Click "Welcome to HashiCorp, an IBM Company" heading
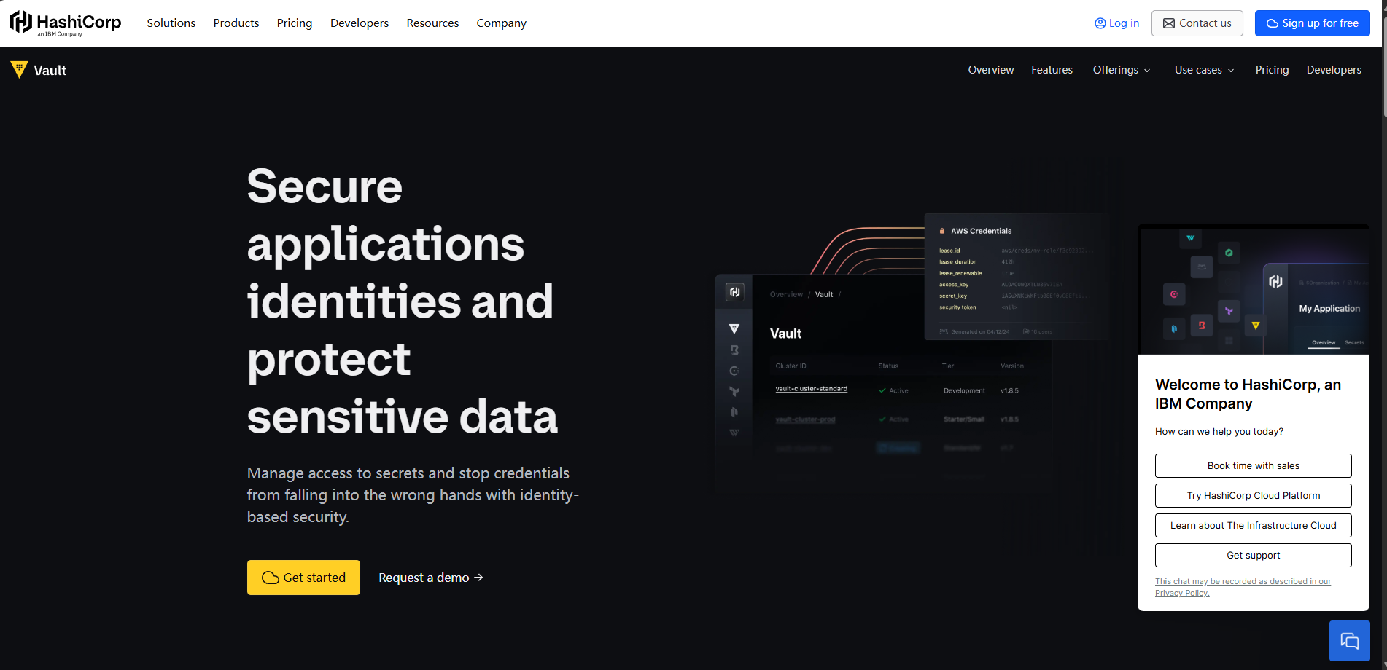The image size is (1387, 670). click(1248, 394)
